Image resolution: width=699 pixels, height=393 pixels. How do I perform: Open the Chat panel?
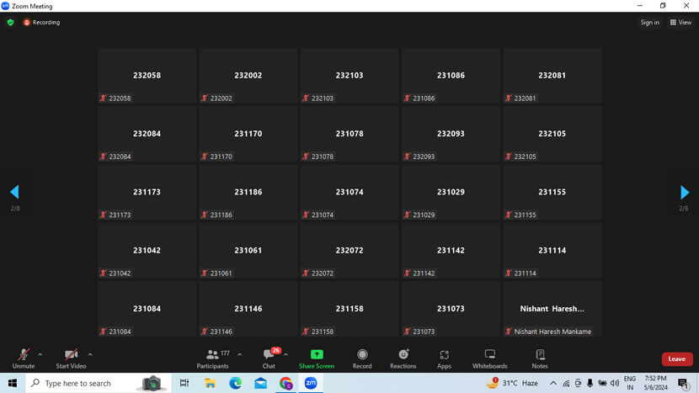pos(269,358)
